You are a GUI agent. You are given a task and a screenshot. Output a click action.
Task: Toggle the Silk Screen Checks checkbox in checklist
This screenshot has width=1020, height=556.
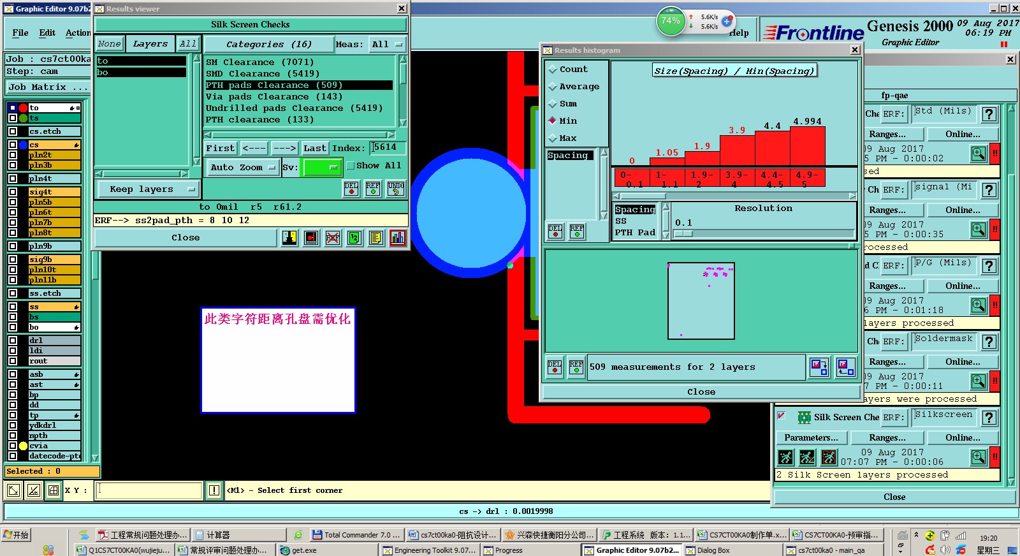(781, 416)
